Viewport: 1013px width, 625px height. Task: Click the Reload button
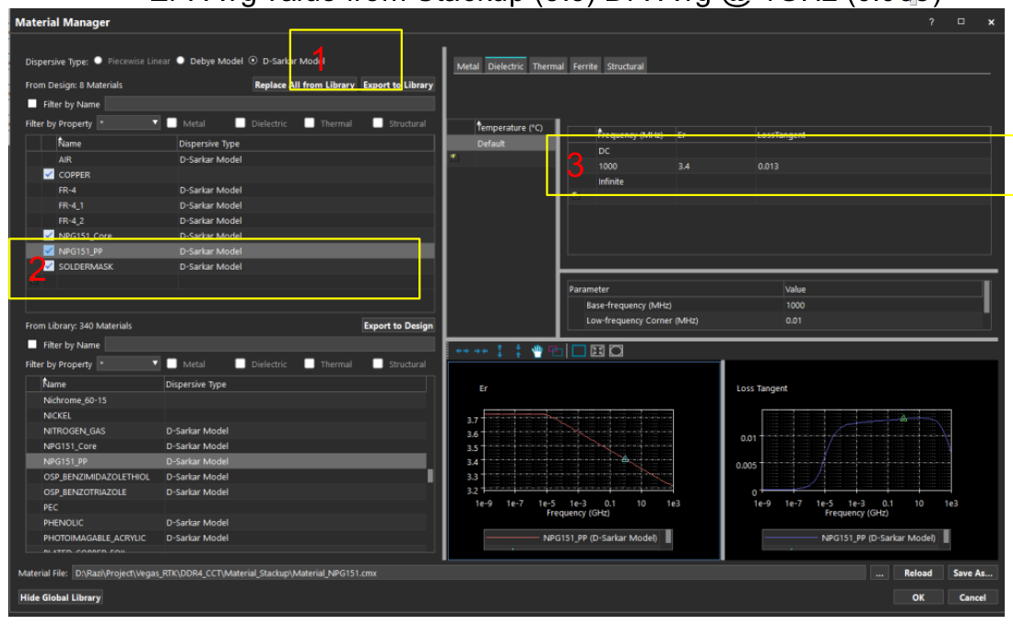tap(918, 573)
